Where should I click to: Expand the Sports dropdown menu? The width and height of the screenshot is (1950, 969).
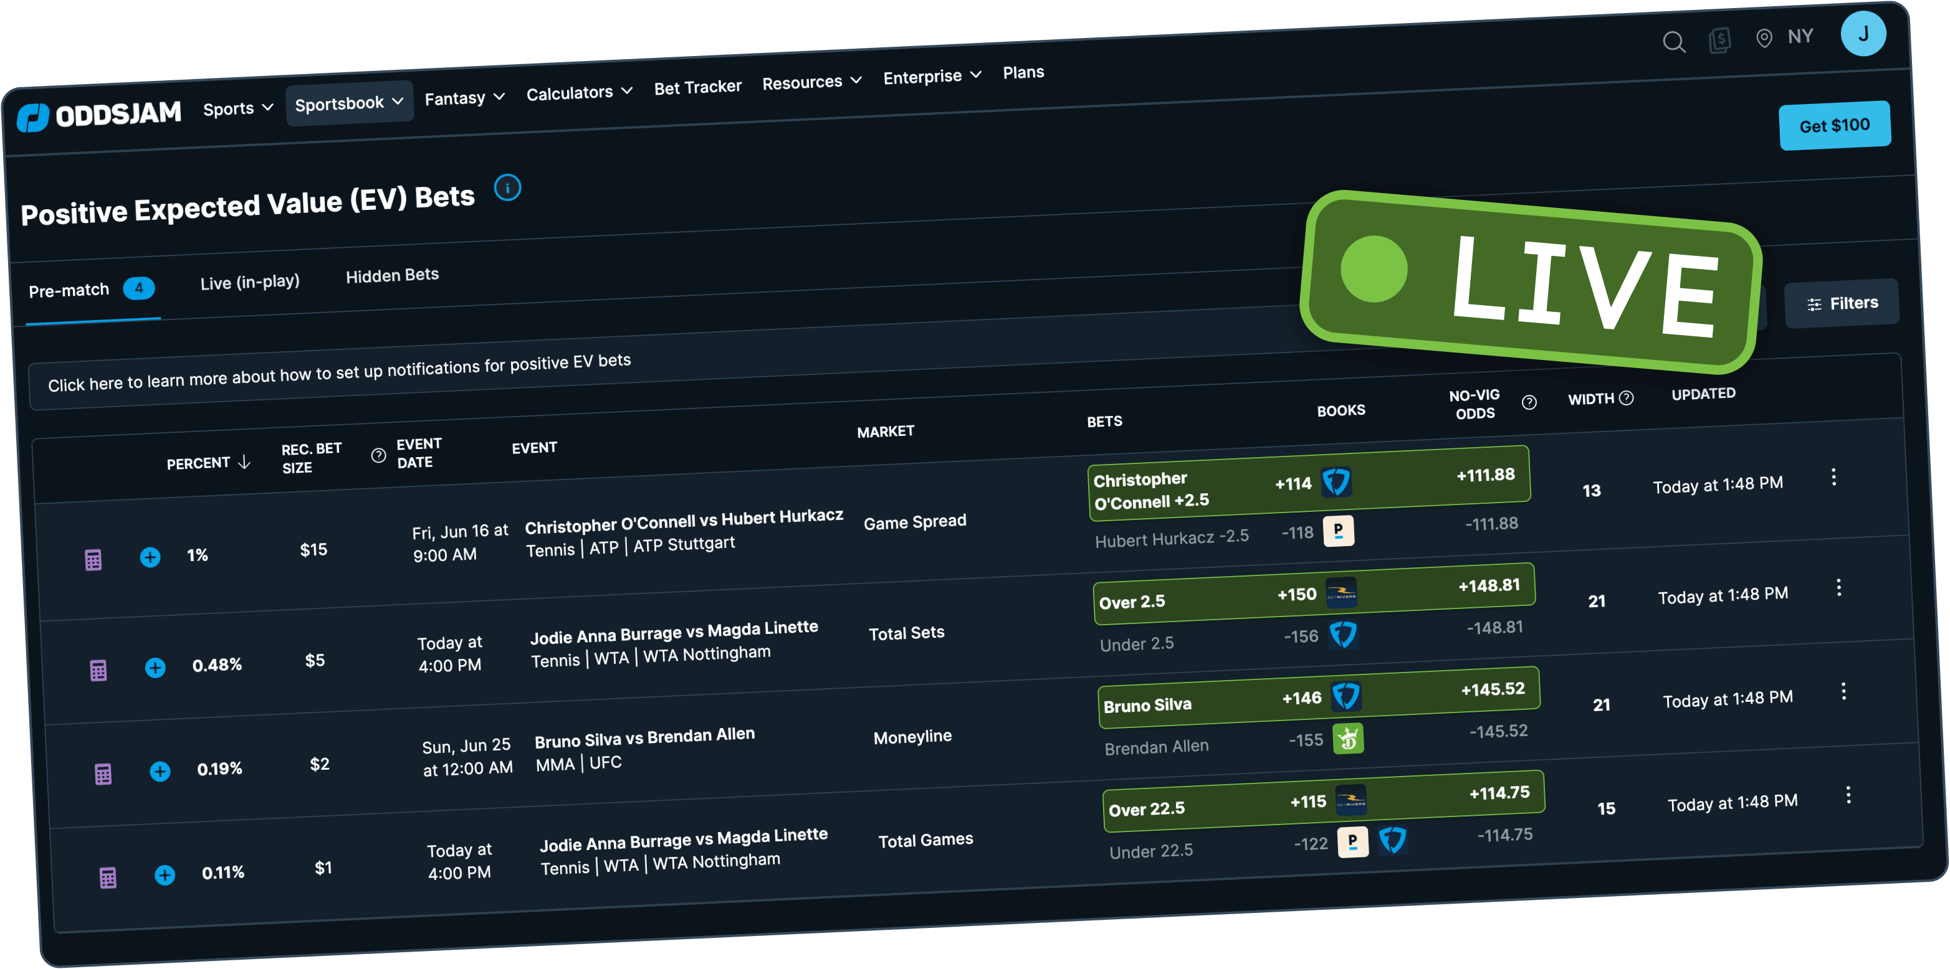pos(237,109)
